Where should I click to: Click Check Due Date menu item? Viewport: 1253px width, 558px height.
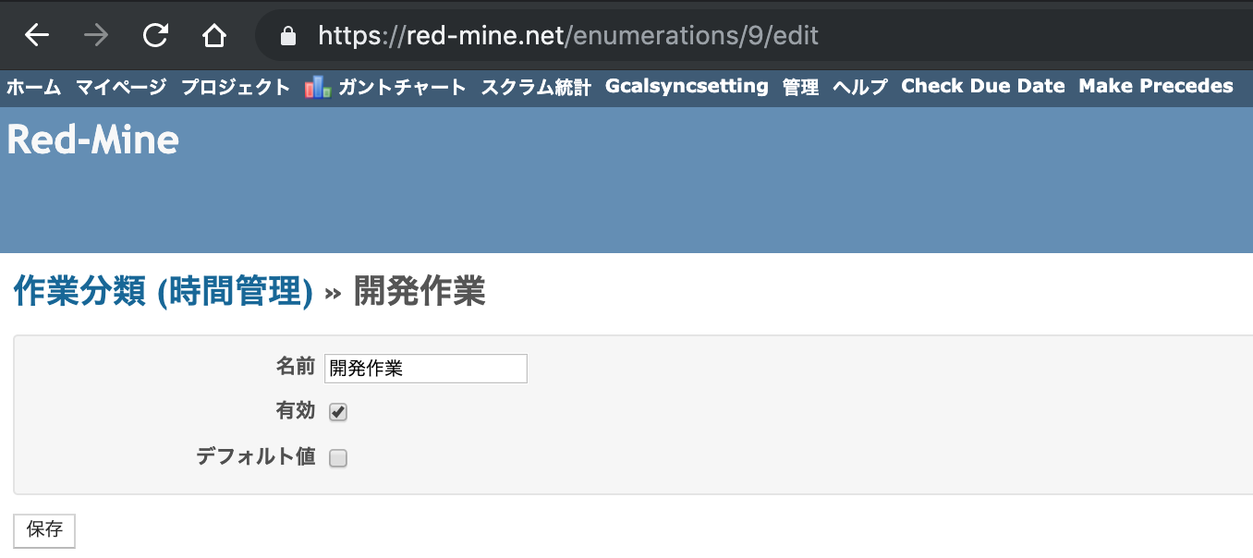point(983,86)
